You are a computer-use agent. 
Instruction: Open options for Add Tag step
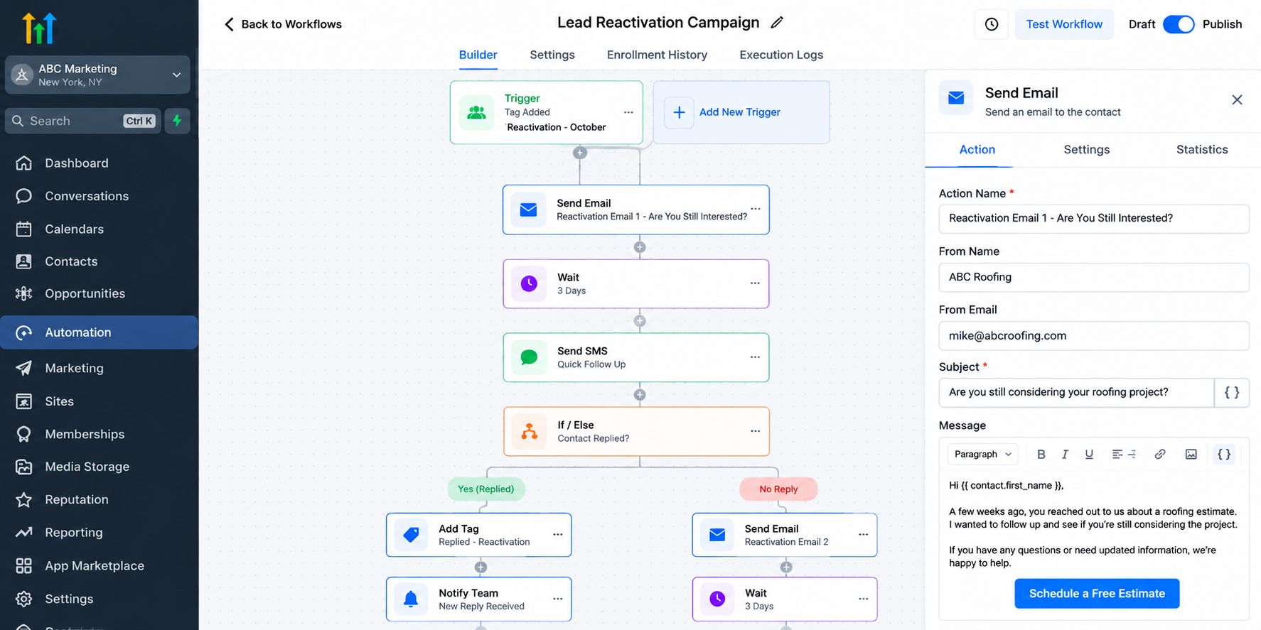(558, 535)
